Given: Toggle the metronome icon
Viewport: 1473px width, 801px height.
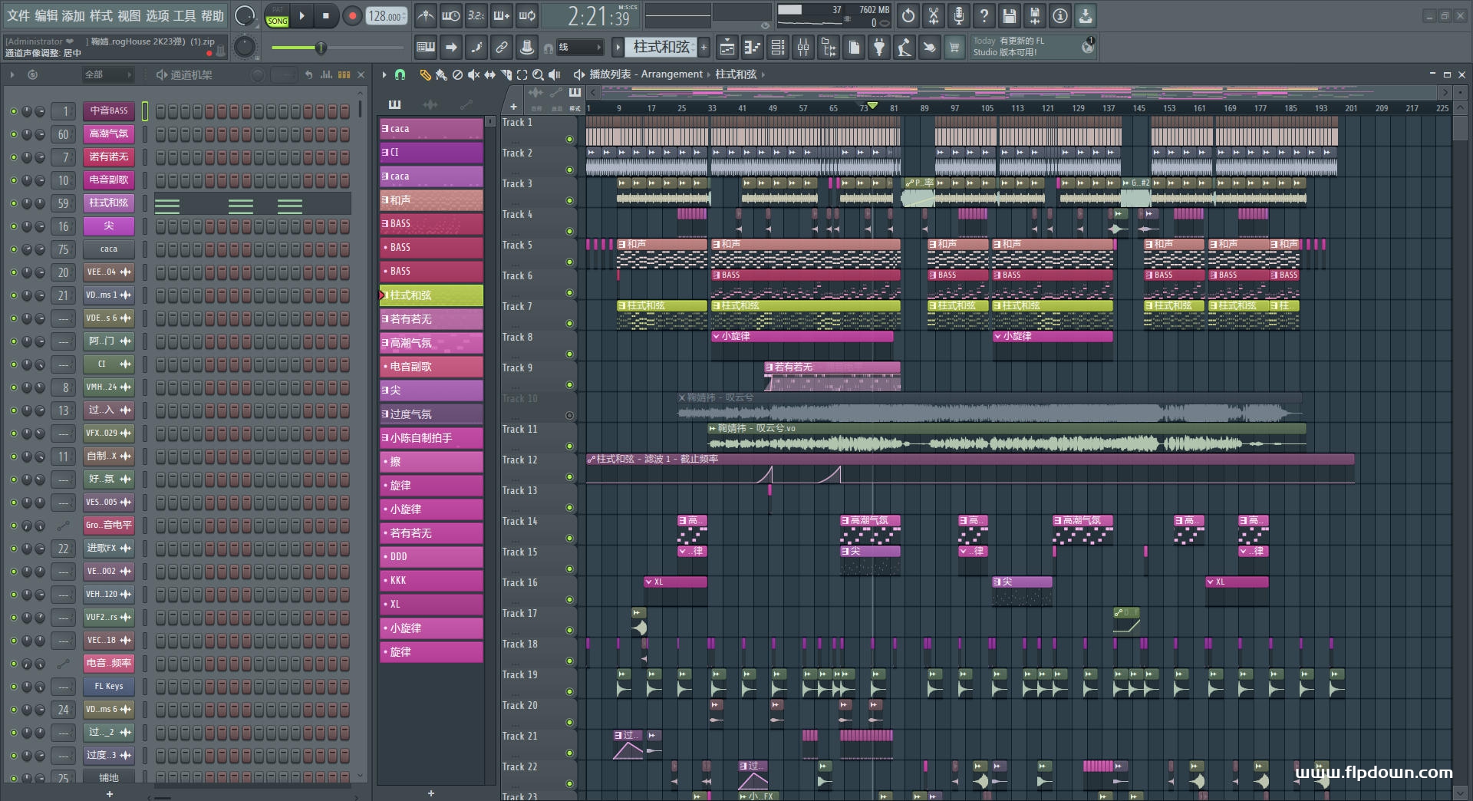Looking at the screenshot, I should pos(426,15).
